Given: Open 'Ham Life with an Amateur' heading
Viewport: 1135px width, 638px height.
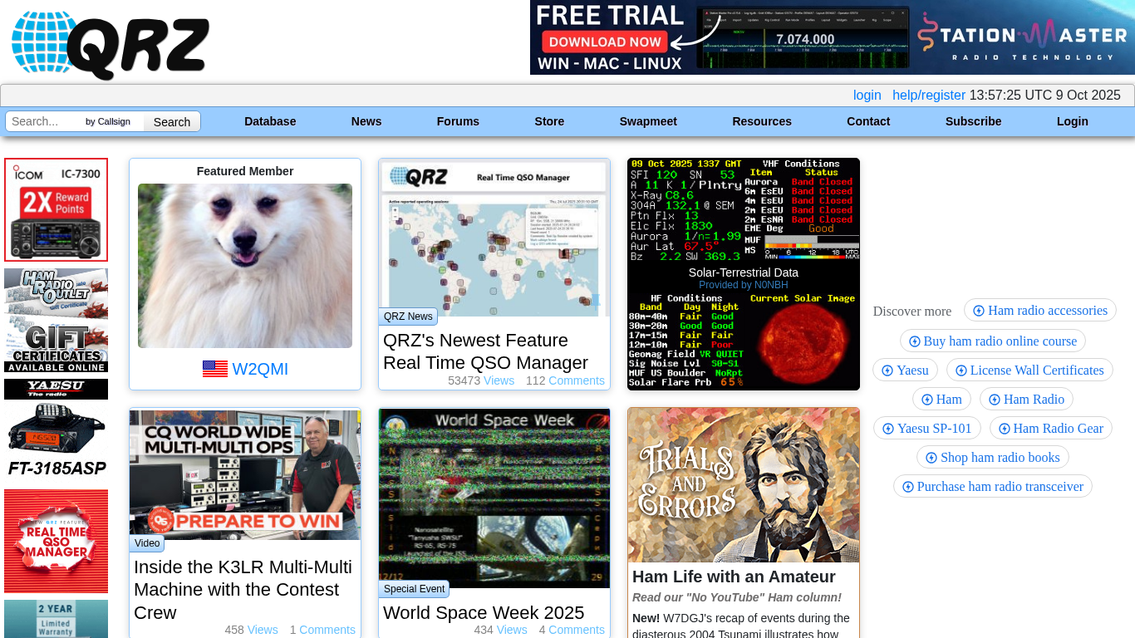Looking at the screenshot, I should [x=734, y=577].
